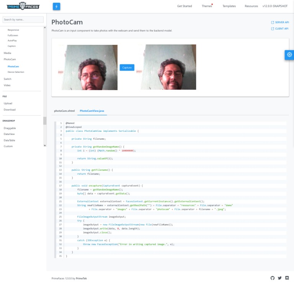The image size is (294, 286).
Task: Select the PhotoCamView.java tab
Action: click(92, 111)
